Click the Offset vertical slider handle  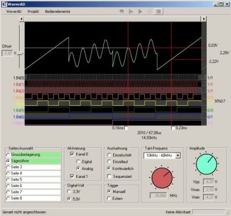click(x=20, y=53)
